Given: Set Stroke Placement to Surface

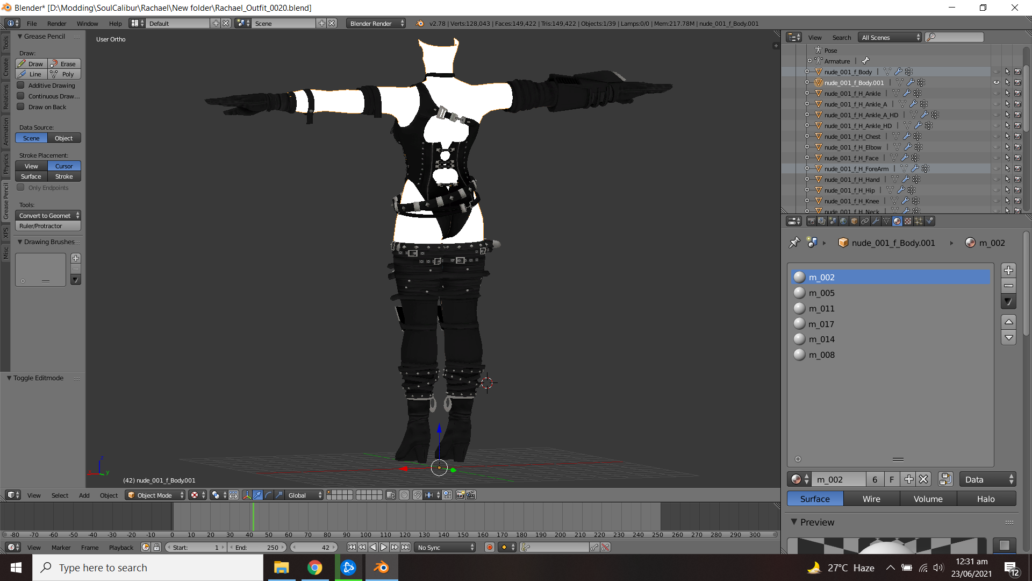Looking at the screenshot, I should point(31,176).
